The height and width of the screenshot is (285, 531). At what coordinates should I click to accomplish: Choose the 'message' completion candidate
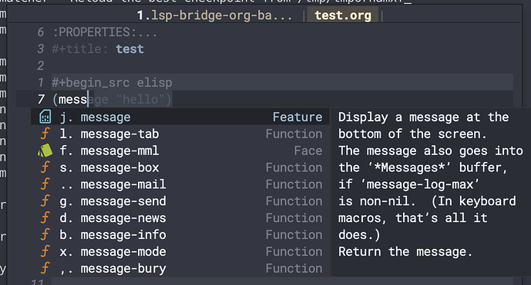coord(180,117)
